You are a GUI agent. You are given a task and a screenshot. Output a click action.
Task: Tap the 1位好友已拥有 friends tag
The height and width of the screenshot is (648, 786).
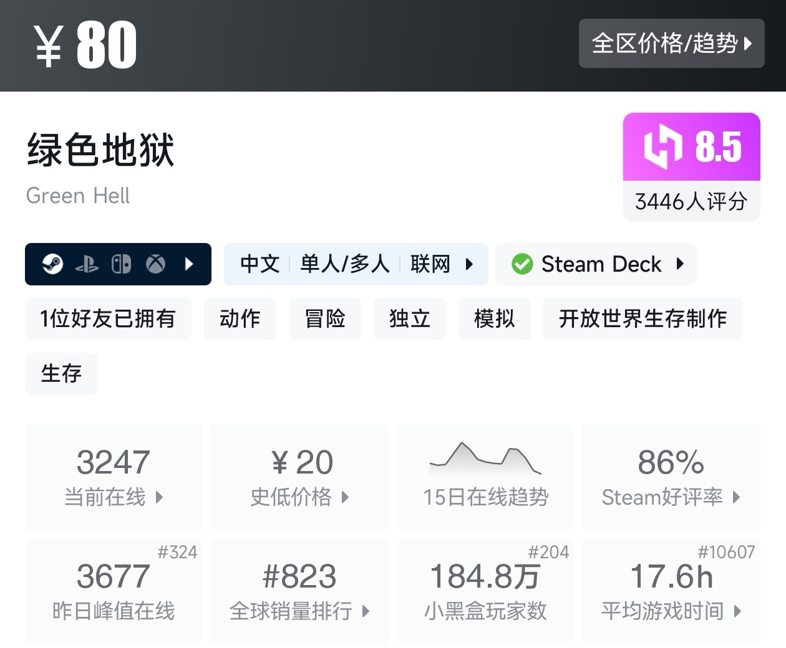click(x=108, y=318)
